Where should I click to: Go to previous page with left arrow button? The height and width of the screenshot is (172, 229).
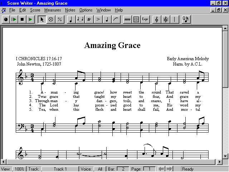[161, 169]
